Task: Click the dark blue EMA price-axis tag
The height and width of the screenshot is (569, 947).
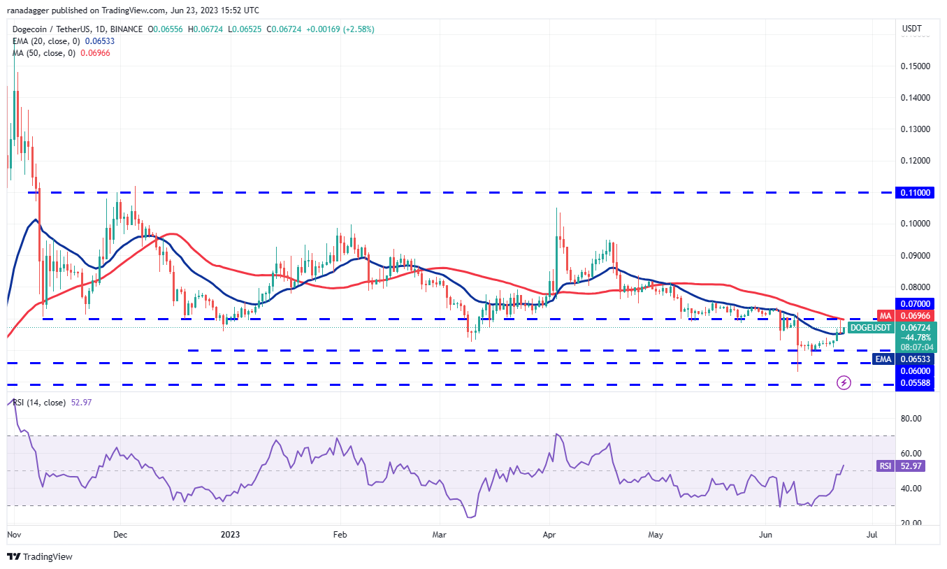Action: tap(883, 359)
